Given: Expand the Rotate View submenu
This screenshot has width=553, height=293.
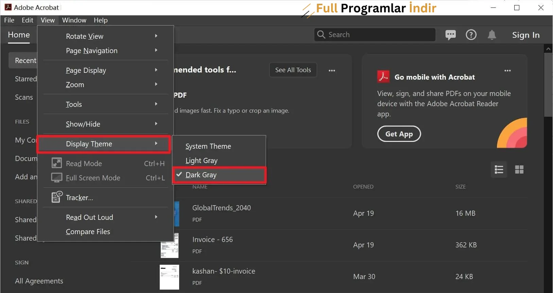Looking at the screenshot, I should pos(105,36).
